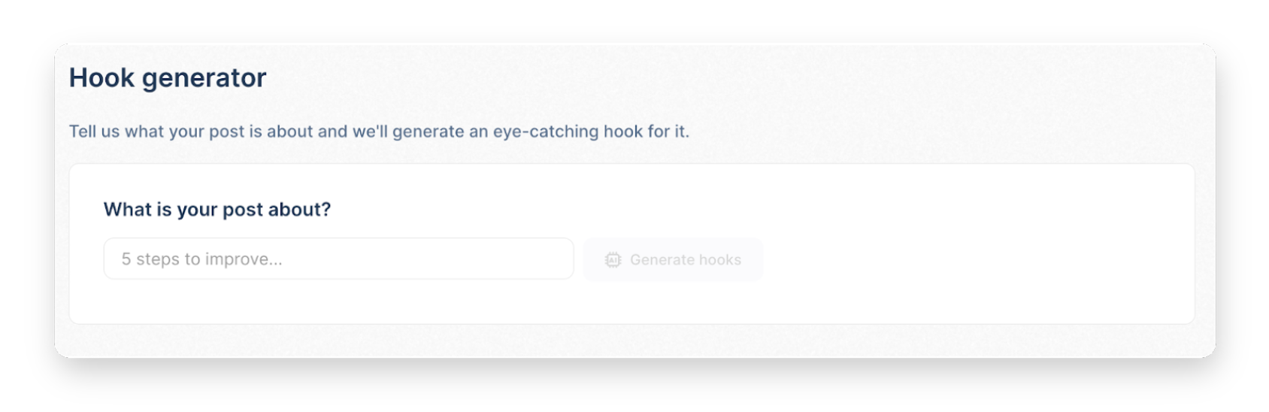Click the "What is your post about?" label
The image size is (1269, 412).
tap(217, 210)
